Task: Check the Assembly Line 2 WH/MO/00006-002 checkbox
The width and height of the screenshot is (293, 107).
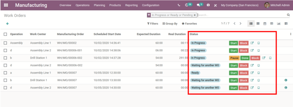Action: click(x=5, y=65)
